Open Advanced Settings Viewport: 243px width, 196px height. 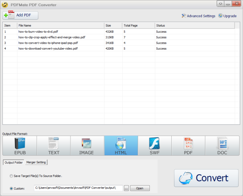pyautogui.click(x=198, y=16)
